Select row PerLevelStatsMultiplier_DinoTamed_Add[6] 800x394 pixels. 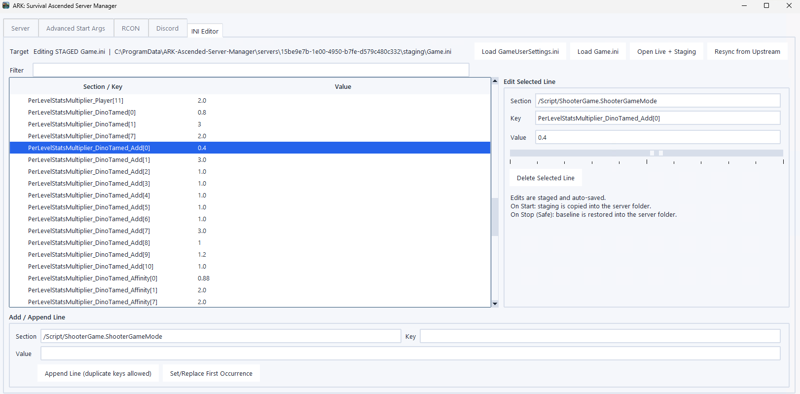(x=250, y=219)
